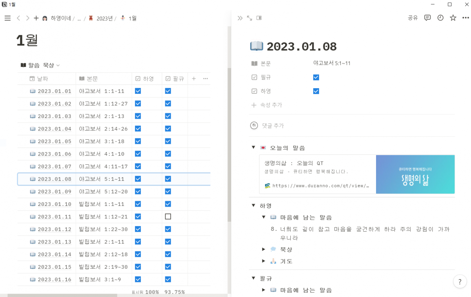Navigate to 2023년 breadcrumb
The height and width of the screenshot is (297, 471).
click(x=100, y=18)
